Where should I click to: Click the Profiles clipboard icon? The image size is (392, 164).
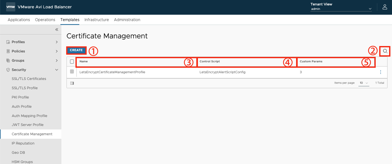(8, 42)
